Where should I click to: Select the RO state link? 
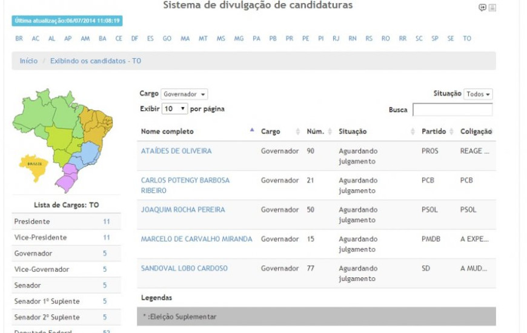(385, 38)
